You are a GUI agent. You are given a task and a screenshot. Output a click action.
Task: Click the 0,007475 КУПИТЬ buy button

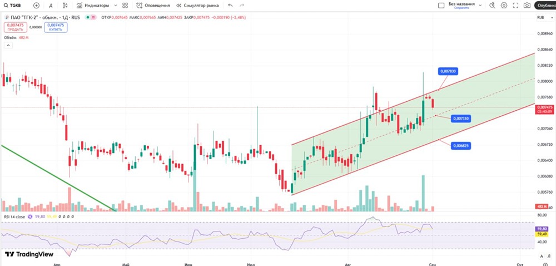click(x=56, y=27)
